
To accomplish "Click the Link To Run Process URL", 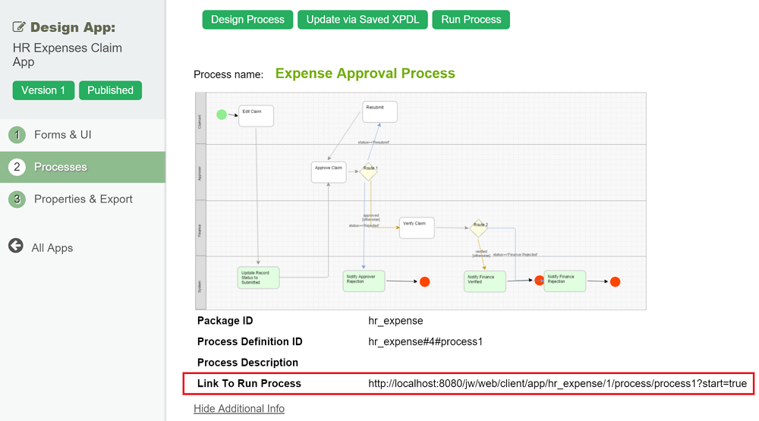I will point(557,384).
